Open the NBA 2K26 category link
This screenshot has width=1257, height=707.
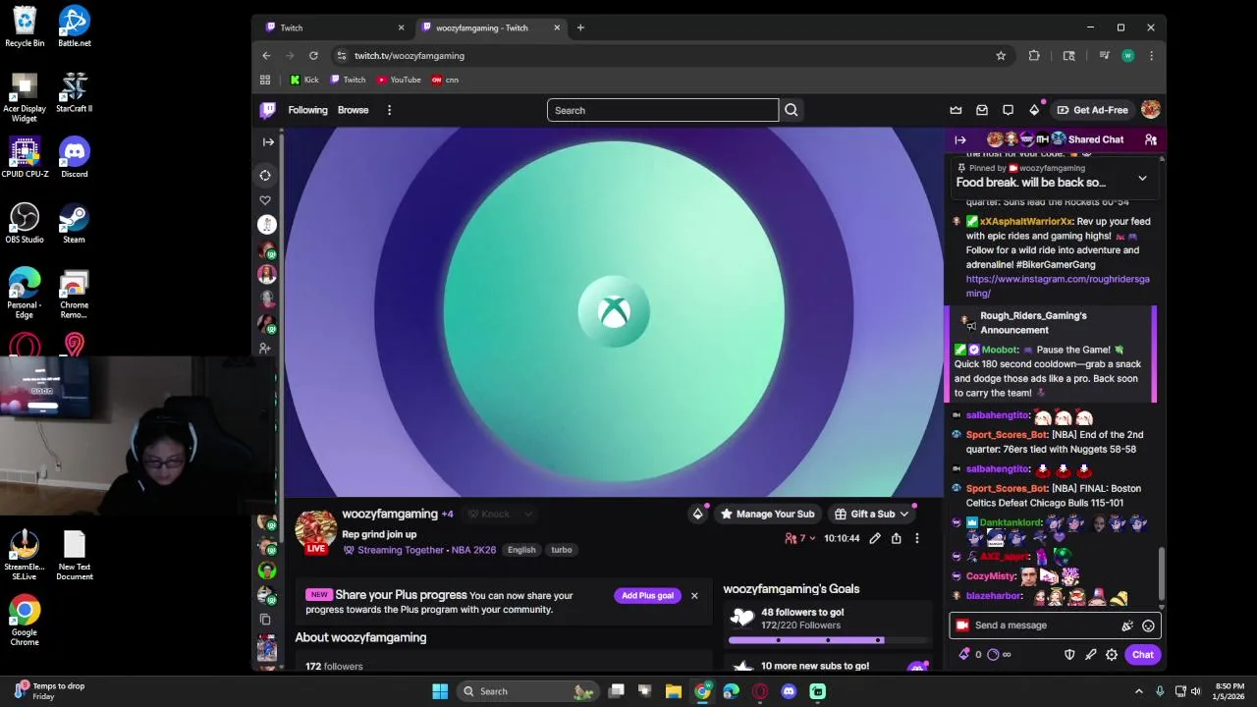pyautogui.click(x=471, y=550)
